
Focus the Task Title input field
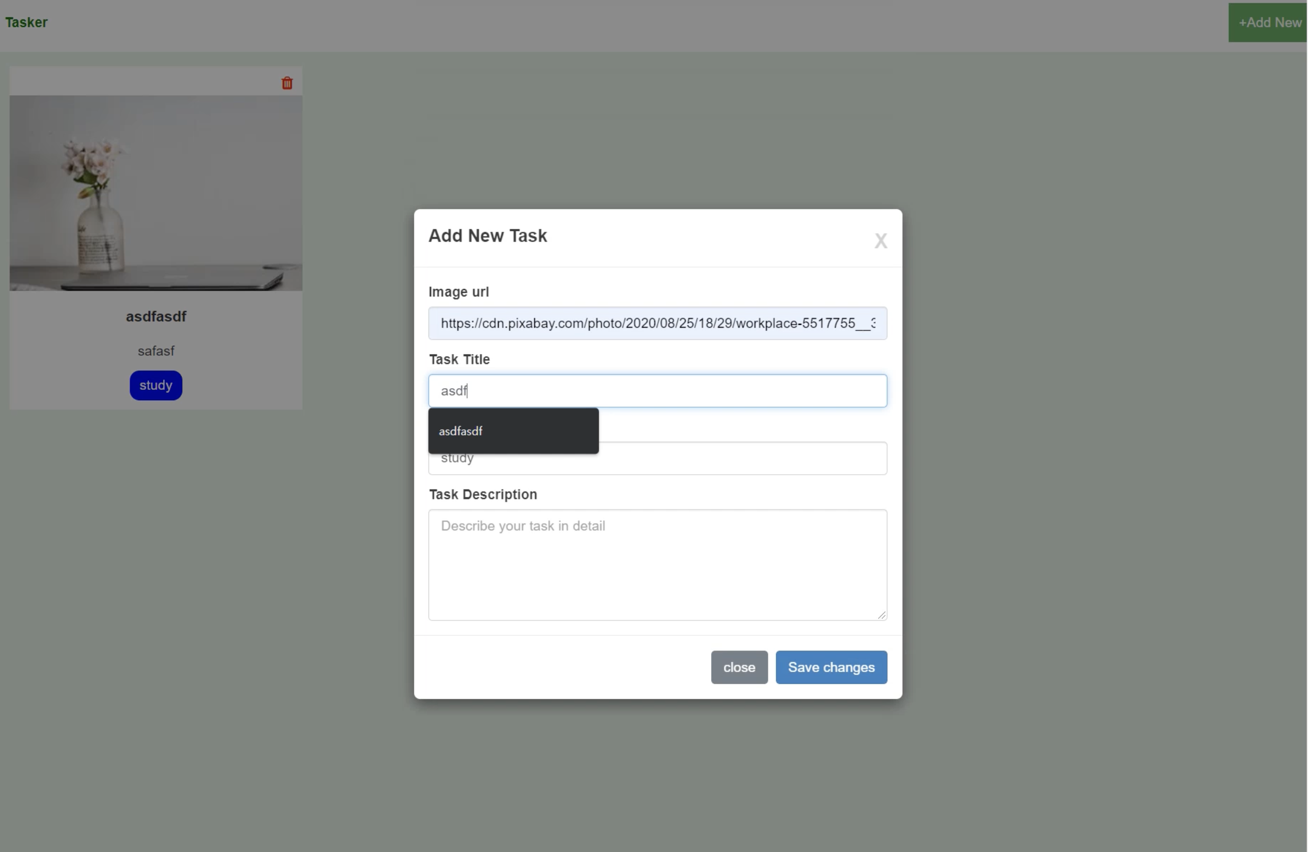click(657, 390)
